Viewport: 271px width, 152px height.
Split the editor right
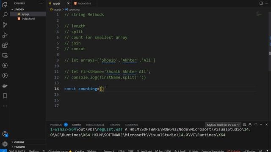[261, 3]
